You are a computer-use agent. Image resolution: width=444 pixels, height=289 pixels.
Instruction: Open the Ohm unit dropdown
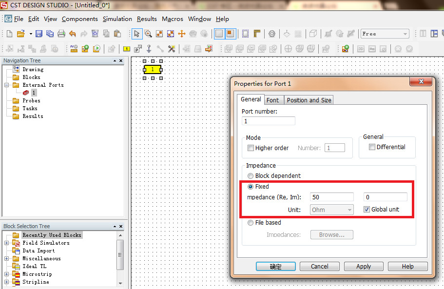pyautogui.click(x=331, y=210)
